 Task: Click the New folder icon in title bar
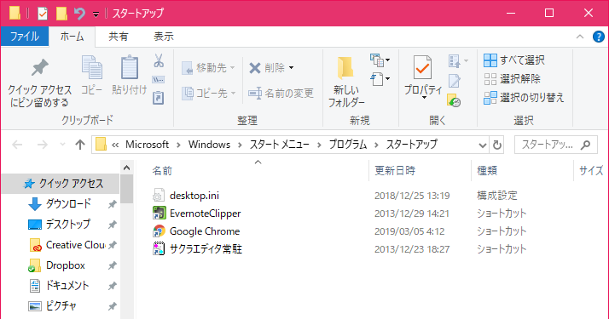point(61,14)
